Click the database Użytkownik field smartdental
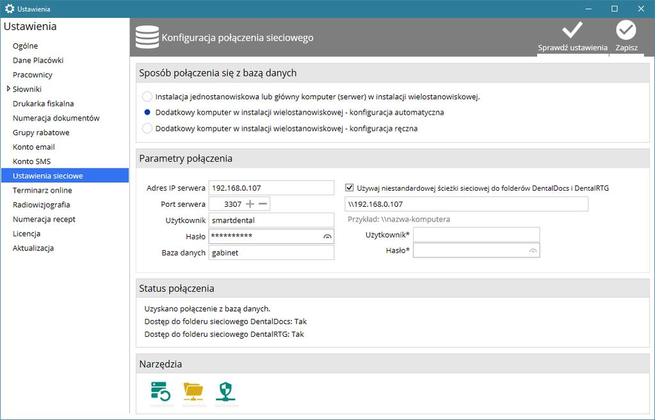The width and height of the screenshot is (655, 420). (x=271, y=220)
